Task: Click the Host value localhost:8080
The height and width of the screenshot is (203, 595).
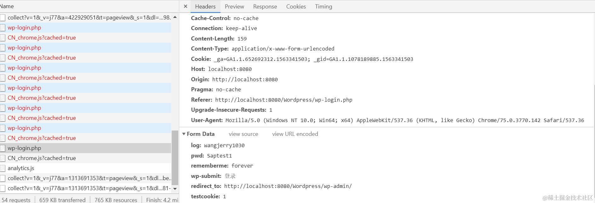Action: pos(230,69)
